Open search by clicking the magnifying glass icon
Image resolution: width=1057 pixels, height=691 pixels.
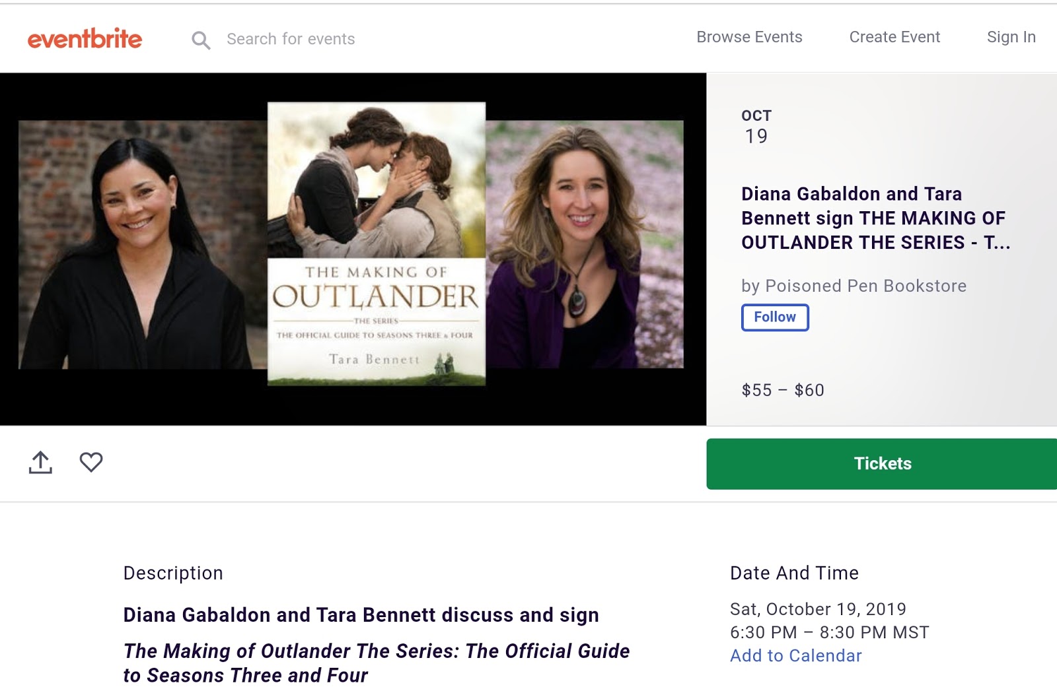pos(201,40)
